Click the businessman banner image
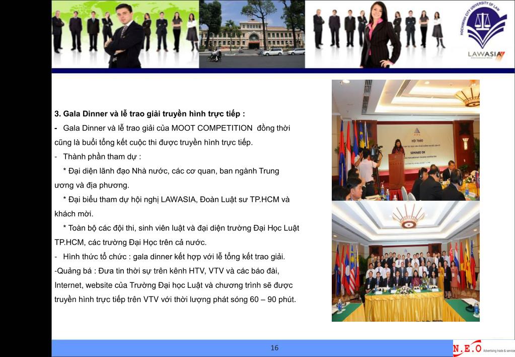 point(125,34)
